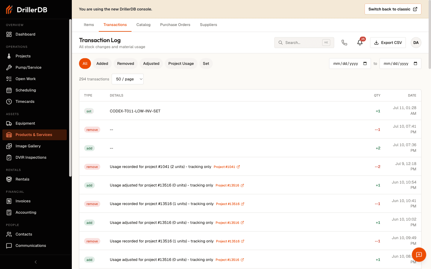This screenshot has height=269, width=431.
Task: Filter transactions by All
Action: point(85,64)
